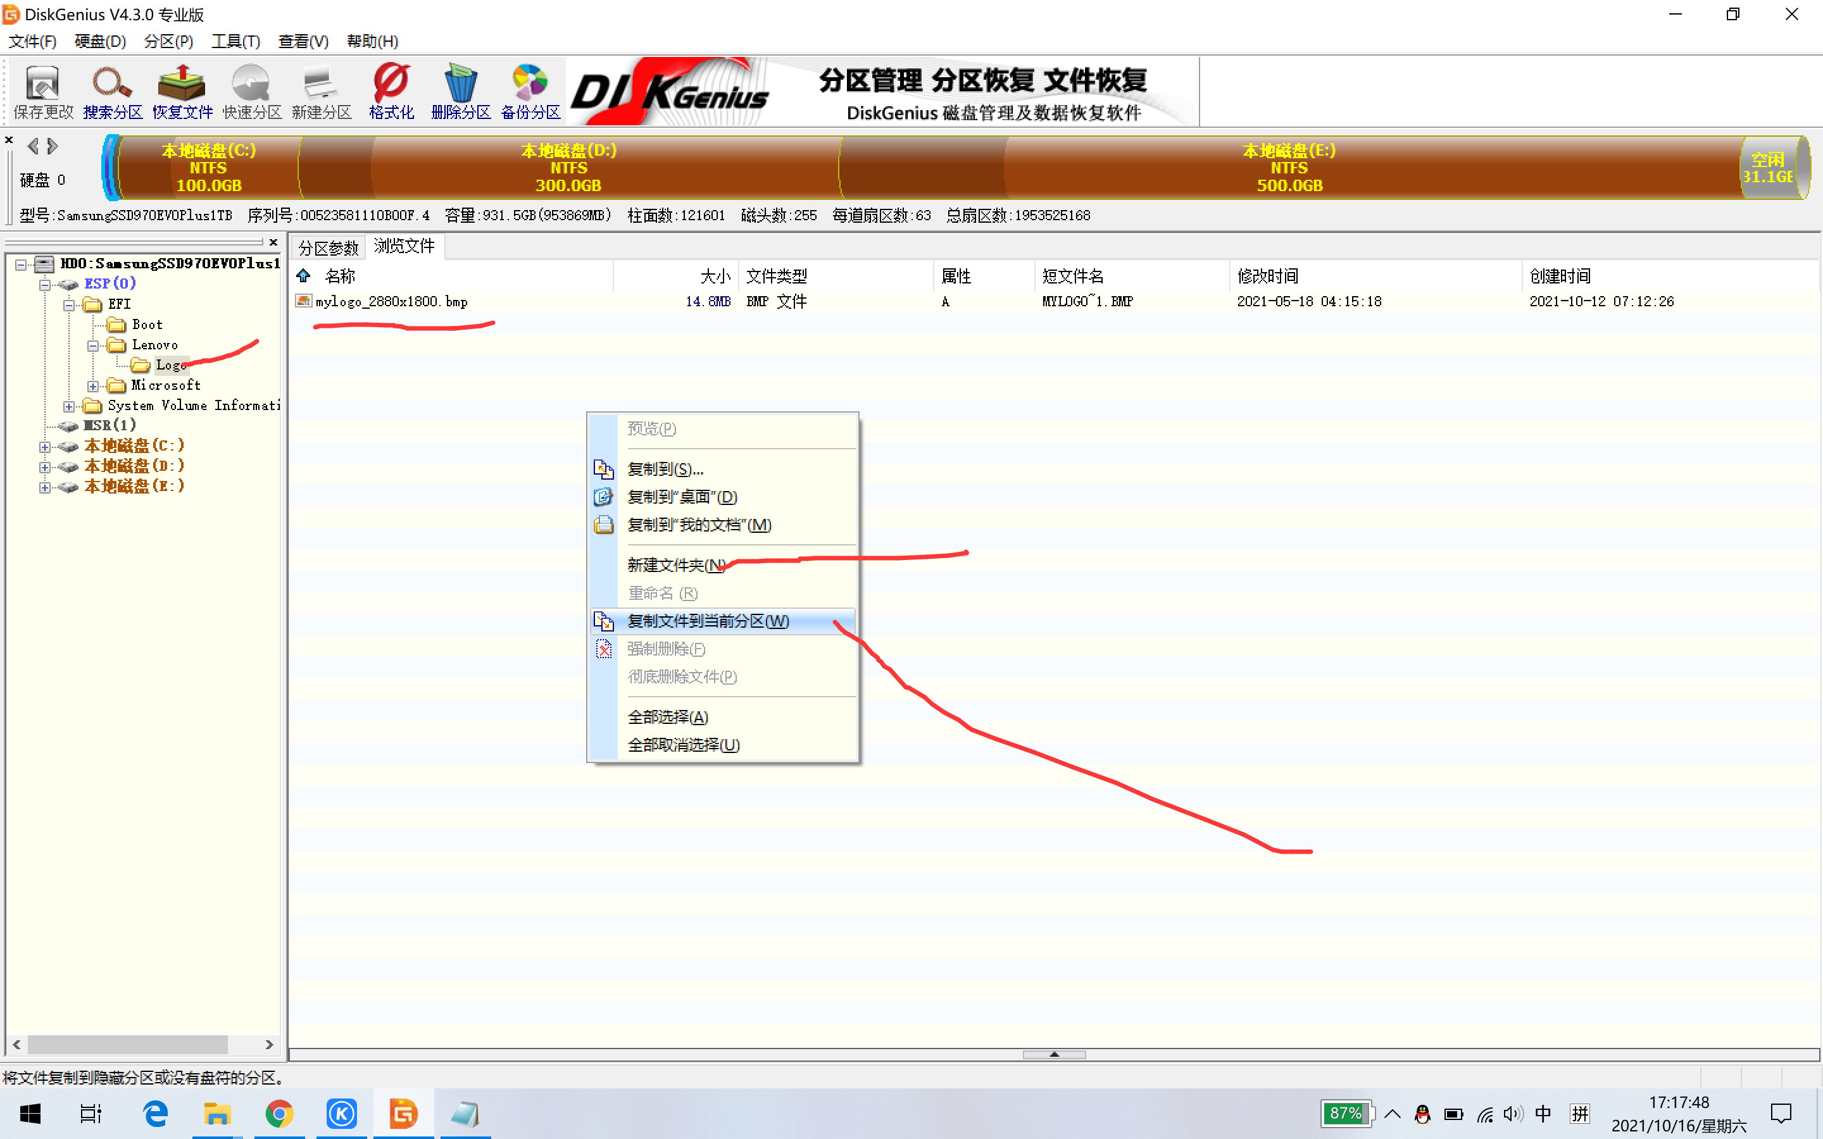
Task: Click the Force Delete (强制删除) menu icon
Action: coord(603,649)
